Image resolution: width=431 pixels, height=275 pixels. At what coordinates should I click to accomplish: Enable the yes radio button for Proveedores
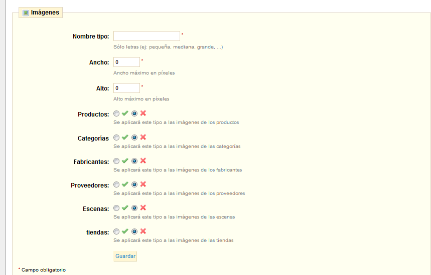[116, 185]
